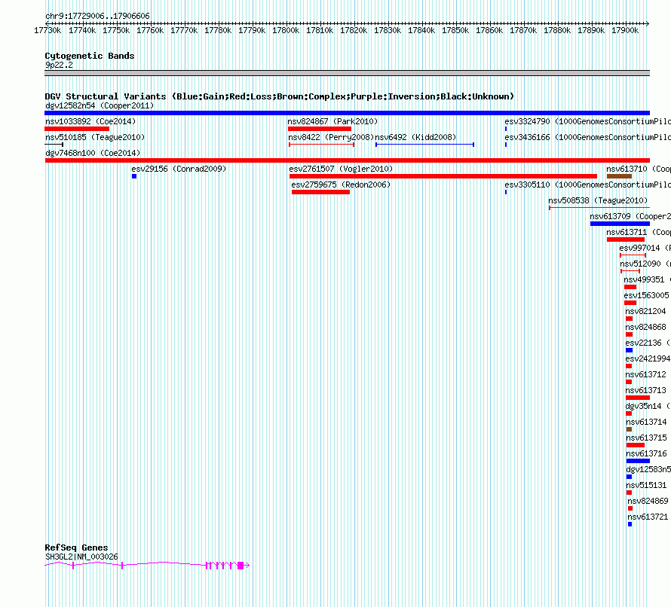Select the nsv512090 variant label
671x607 pixels.
pos(645,264)
